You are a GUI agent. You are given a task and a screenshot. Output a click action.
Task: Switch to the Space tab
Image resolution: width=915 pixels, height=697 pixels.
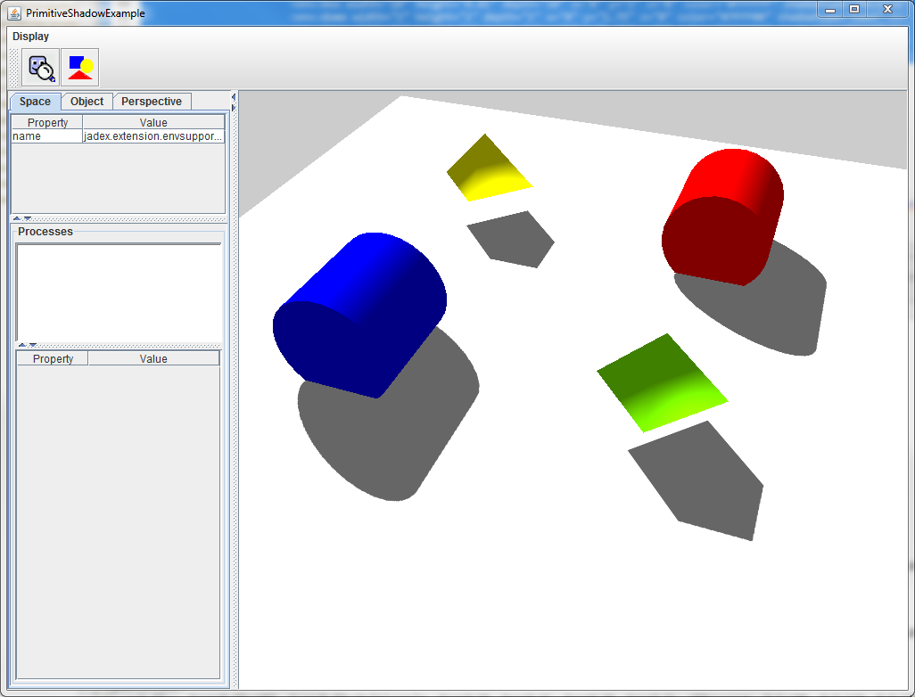coord(35,102)
